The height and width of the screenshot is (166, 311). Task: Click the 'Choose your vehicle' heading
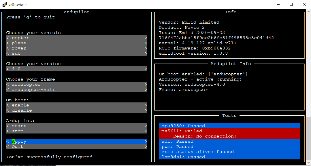point(33,33)
